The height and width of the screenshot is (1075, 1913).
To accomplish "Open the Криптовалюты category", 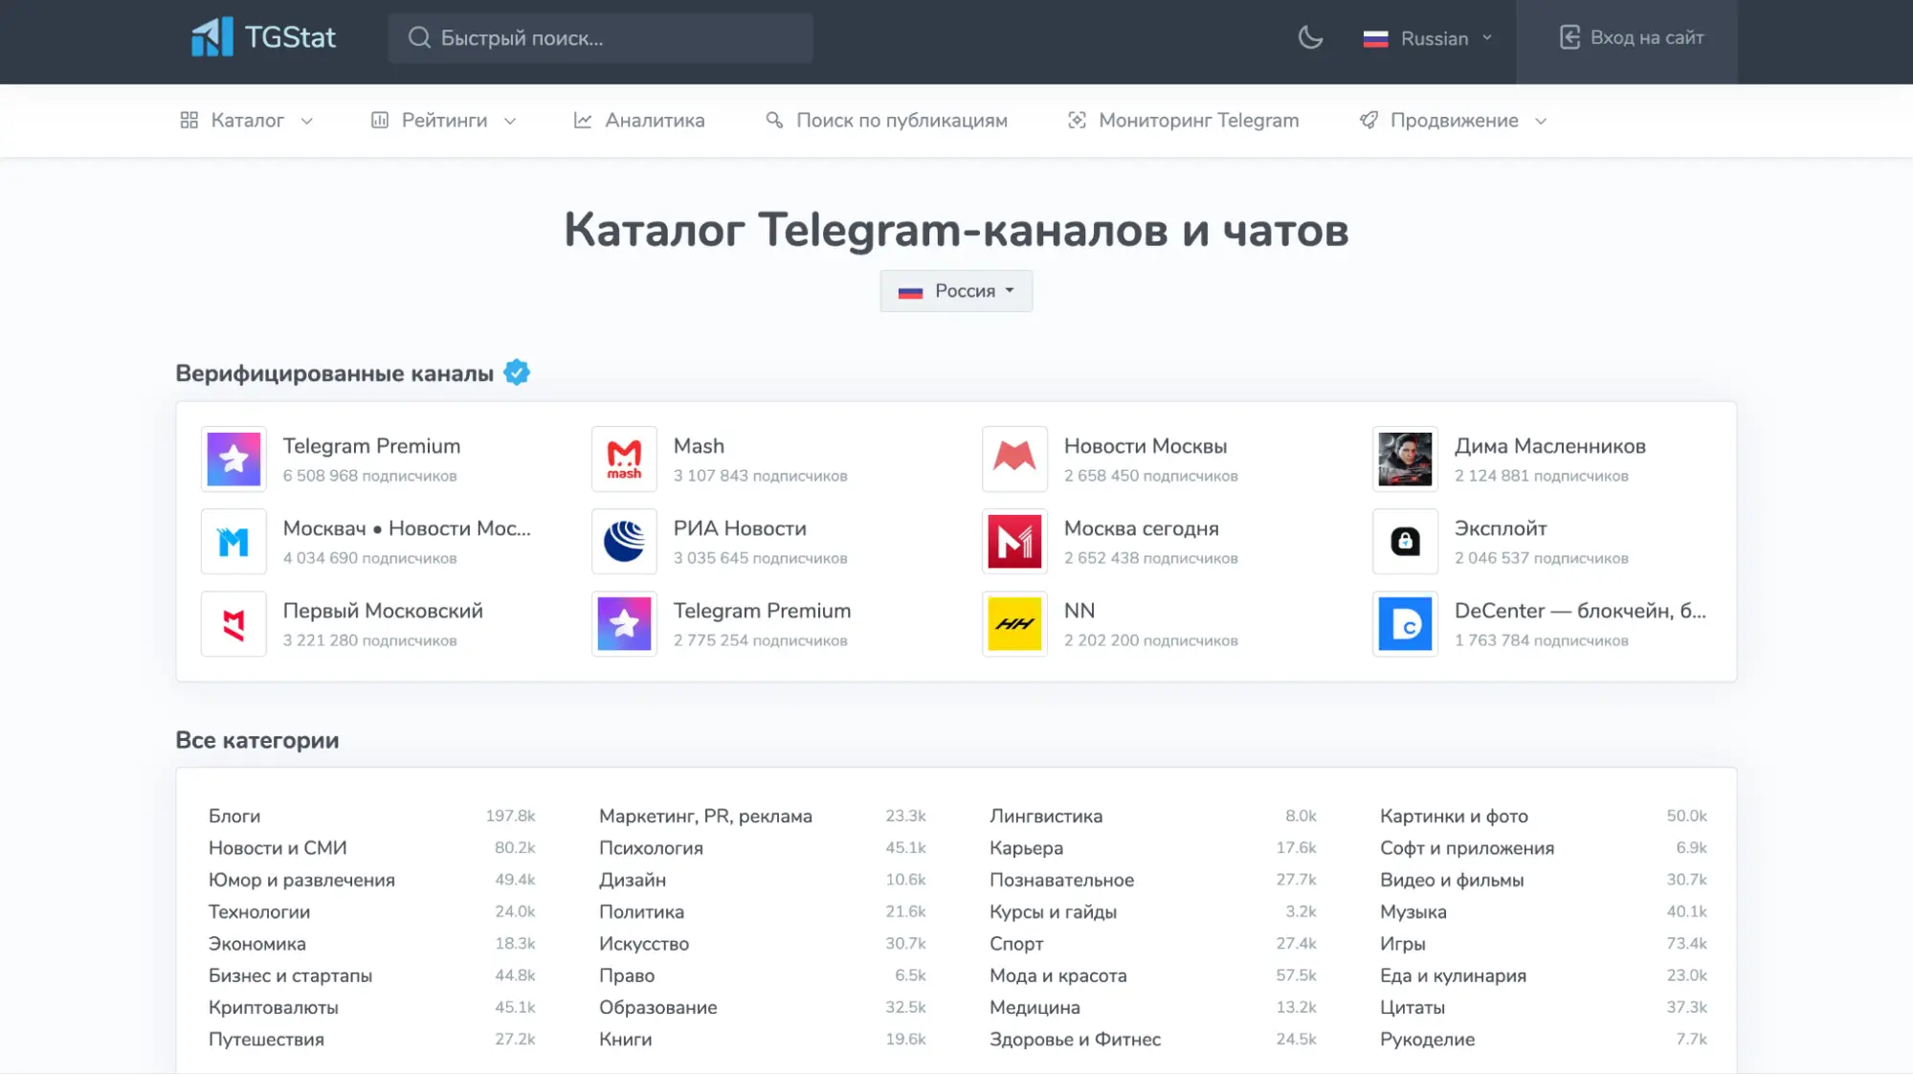I will pyautogui.click(x=274, y=1007).
